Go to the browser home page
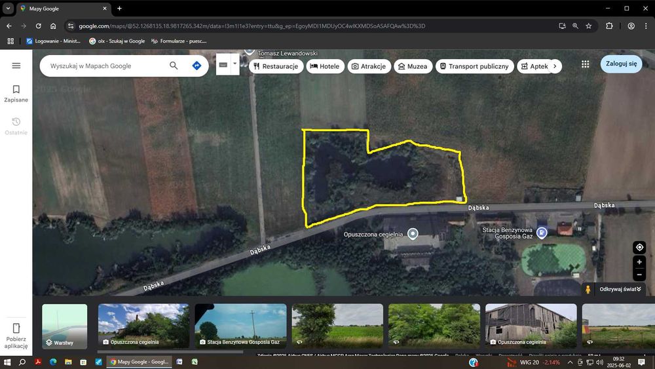The height and width of the screenshot is (369, 655). point(53,26)
